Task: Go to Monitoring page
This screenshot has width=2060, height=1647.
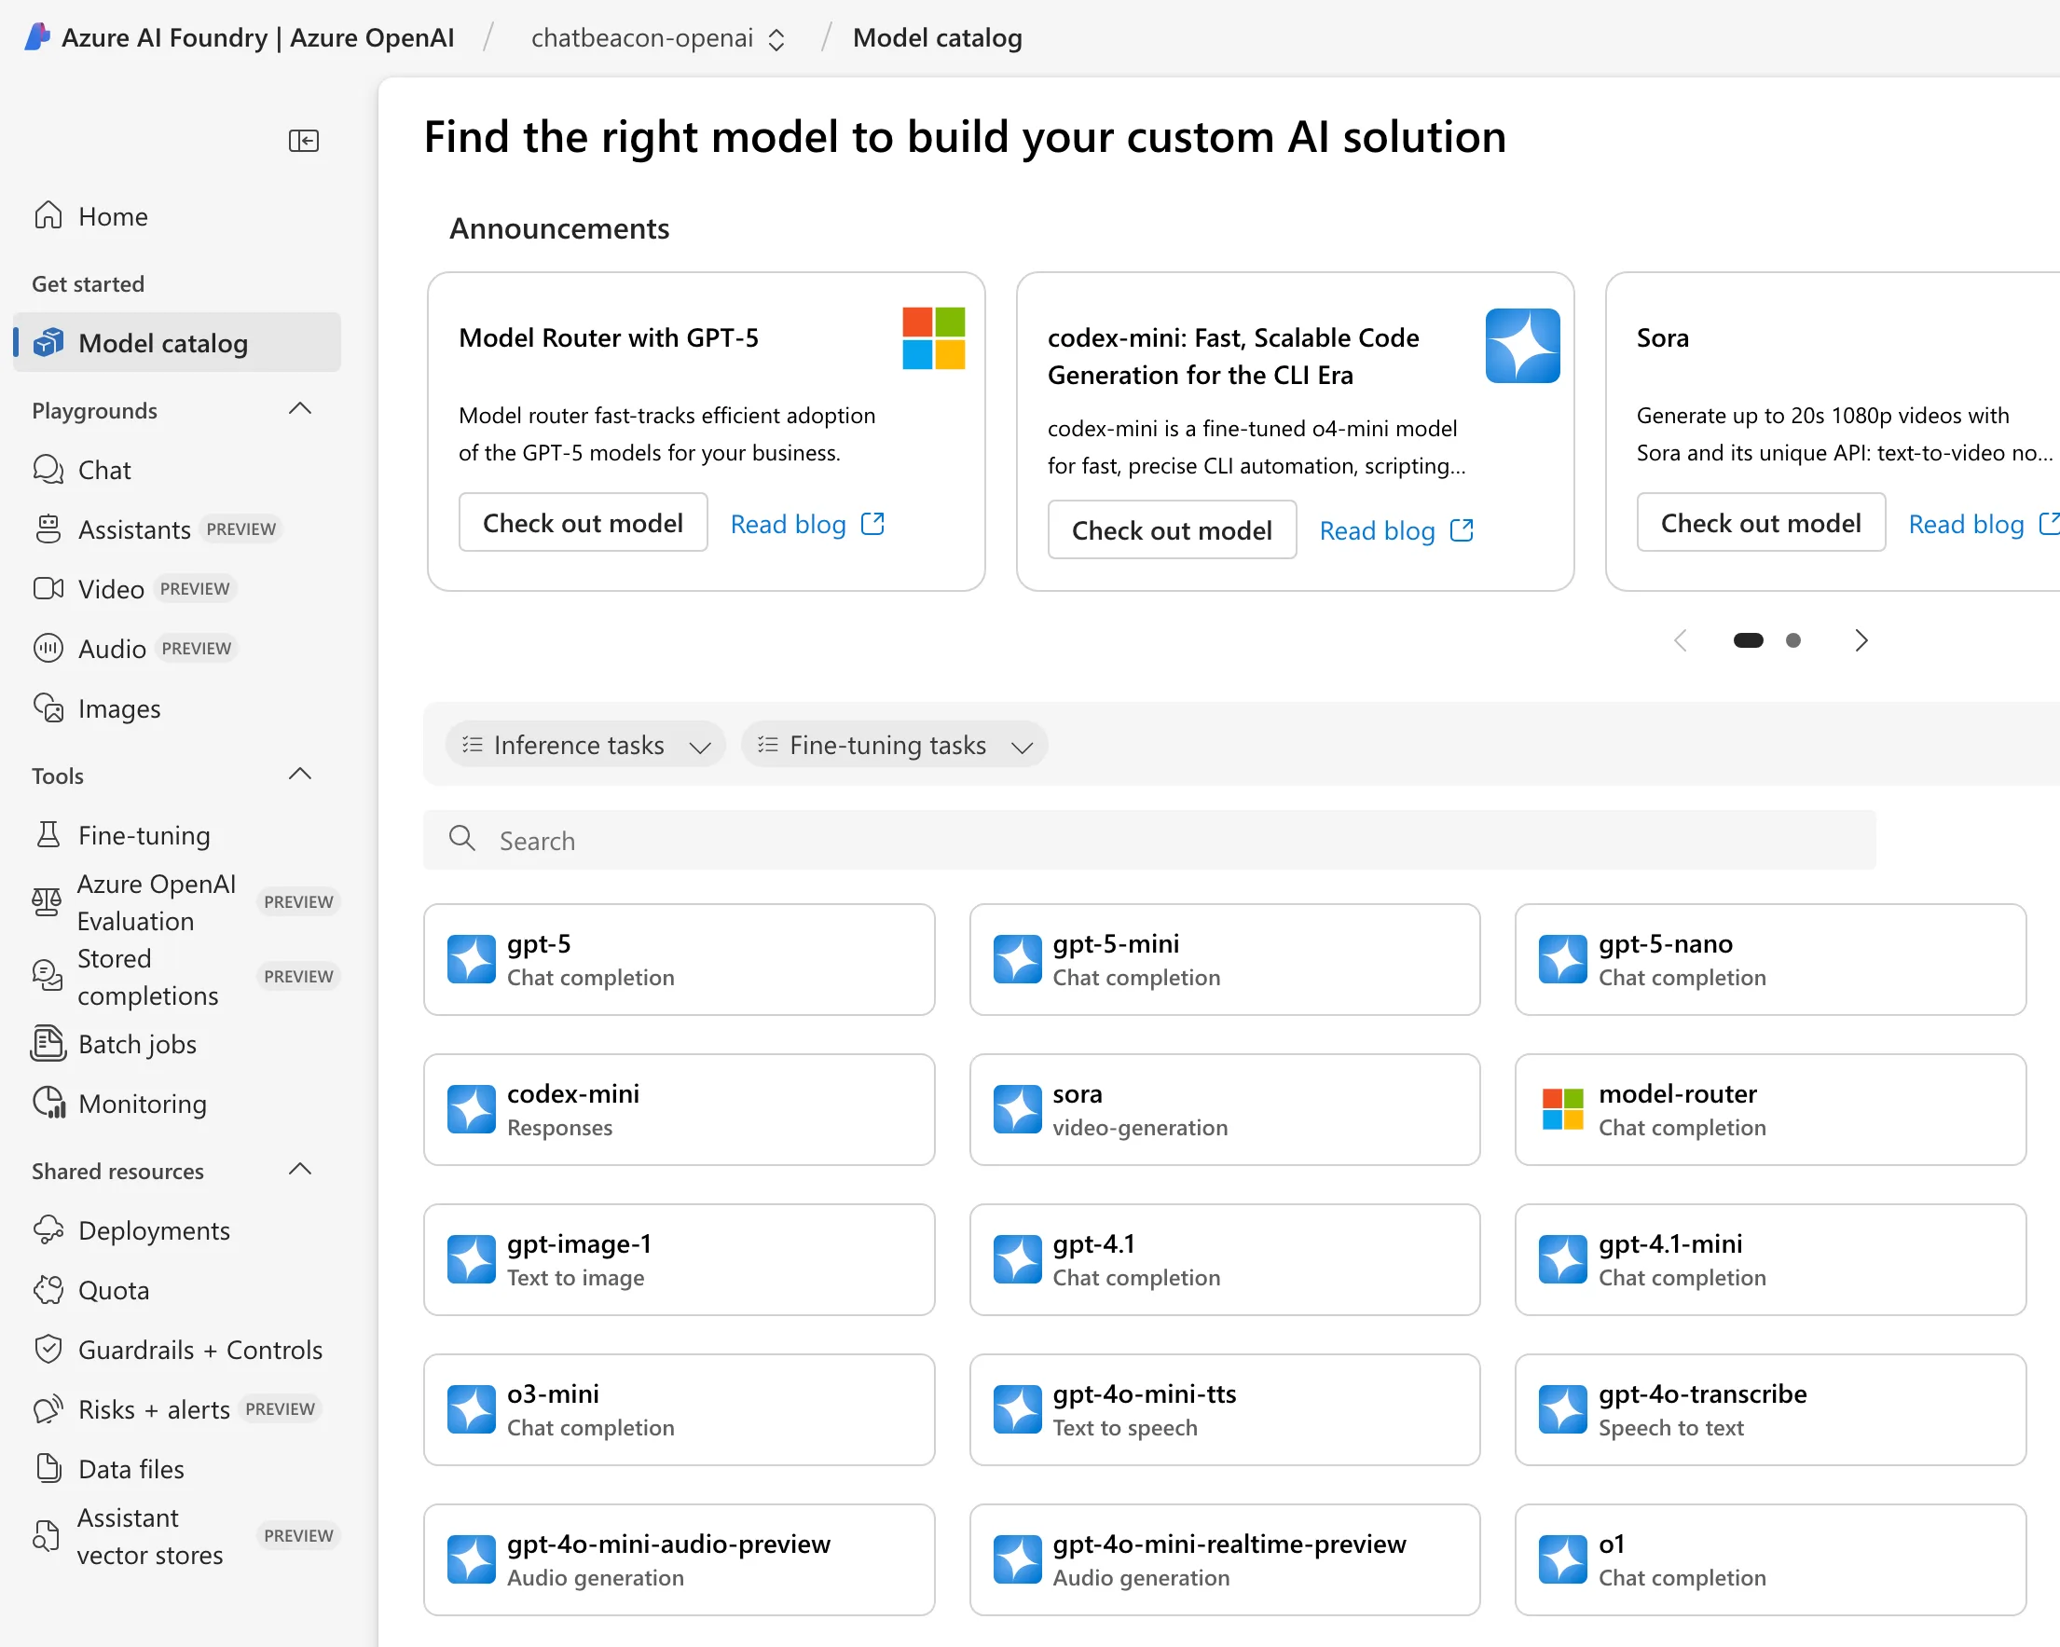Action: [143, 1105]
